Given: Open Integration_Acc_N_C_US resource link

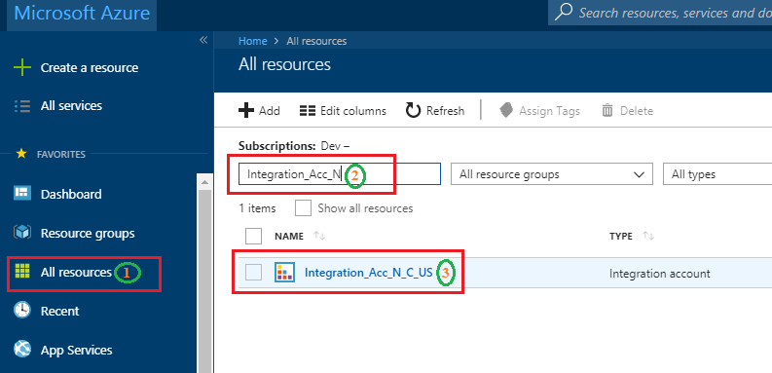Looking at the screenshot, I should [368, 273].
